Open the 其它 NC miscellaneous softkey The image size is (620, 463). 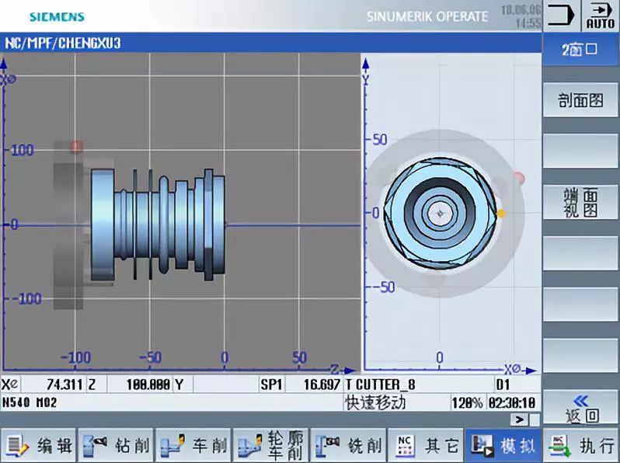pos(427,445)
